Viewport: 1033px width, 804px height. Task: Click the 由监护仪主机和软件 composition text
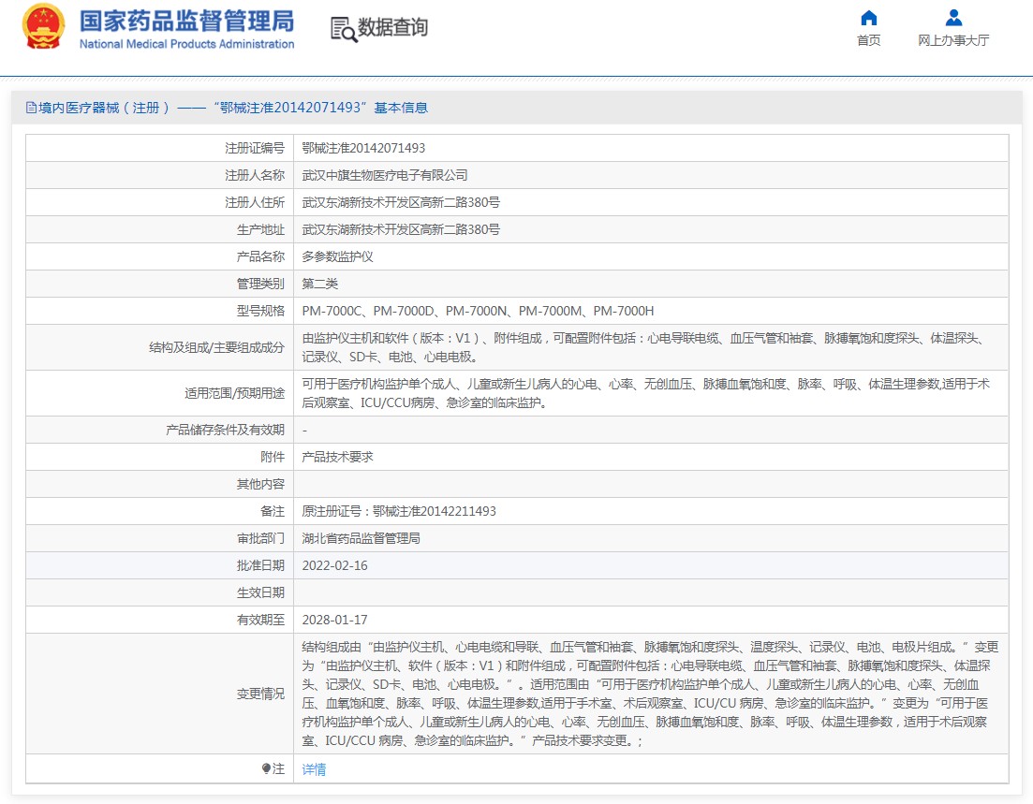pos(643,347)
